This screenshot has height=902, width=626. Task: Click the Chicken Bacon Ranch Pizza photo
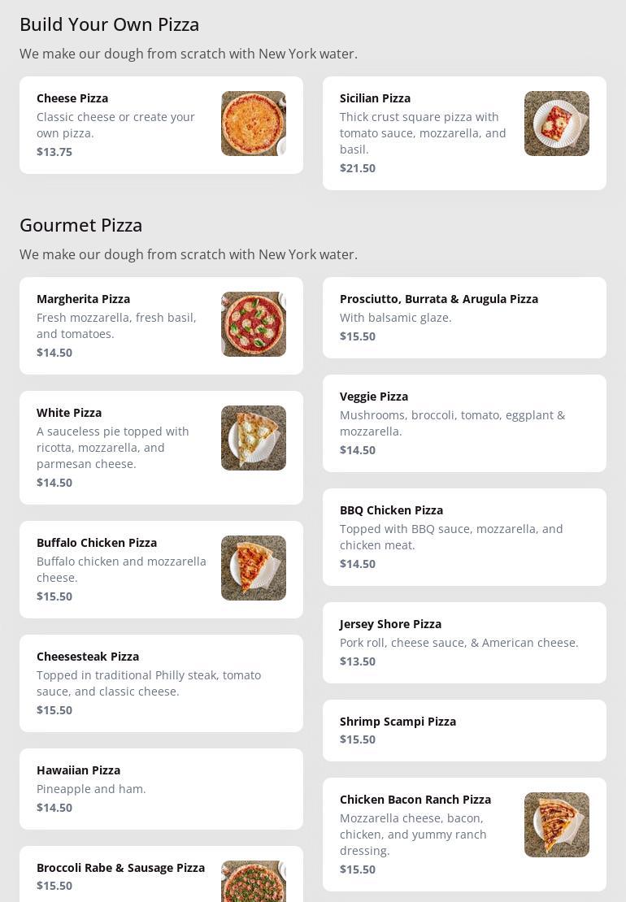click(556, 825)
